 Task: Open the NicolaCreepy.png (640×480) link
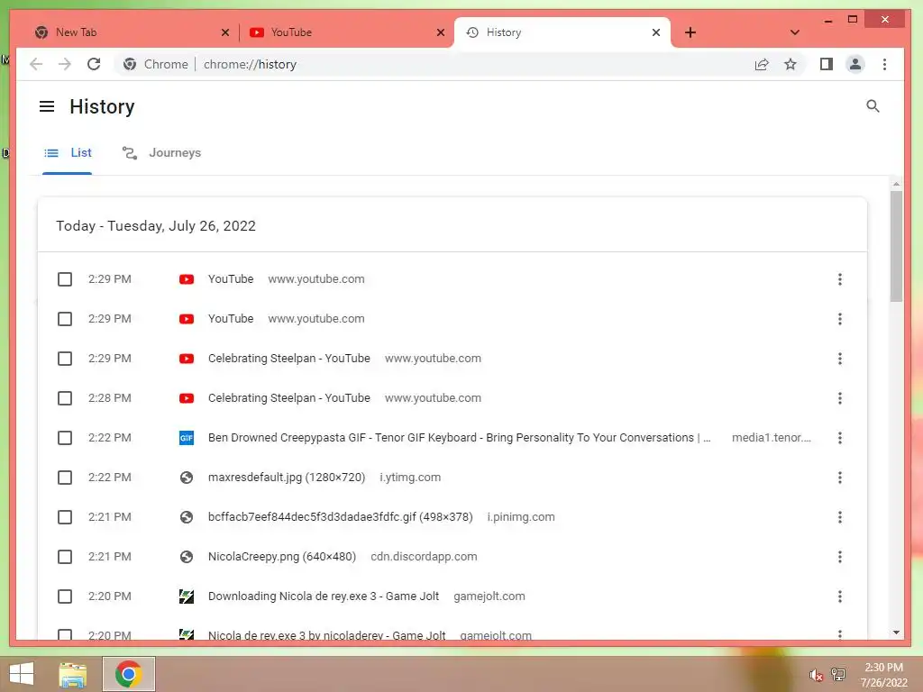[x=282, y=557]
